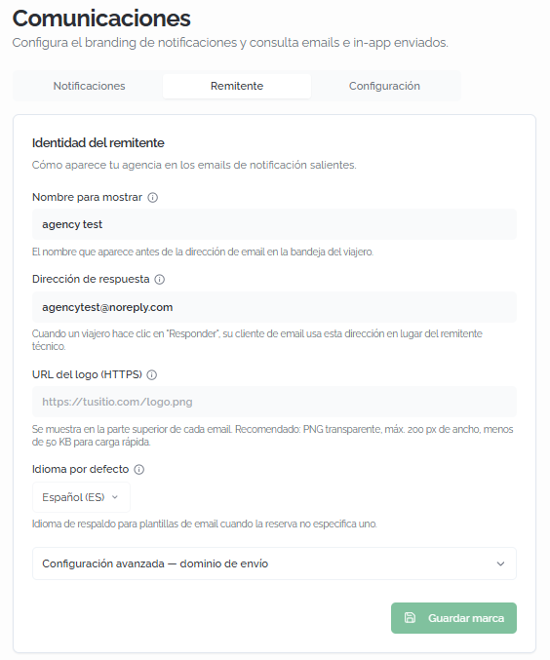This screenshot has height=660, width=550.
Task: Click the Nombre para mostrar label
Action: click(x=87, y=197)
